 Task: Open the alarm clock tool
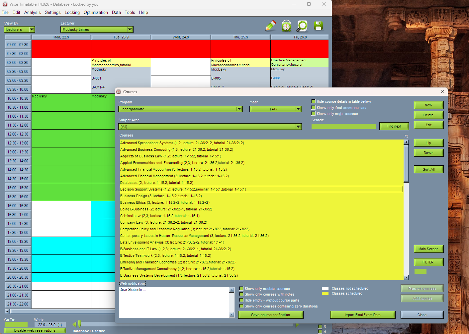tap(286, 26)
